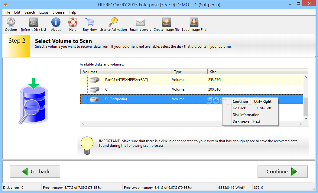Sort by the Type column header
This screenshot has width=318, height=193.
(x=190, y=72)
